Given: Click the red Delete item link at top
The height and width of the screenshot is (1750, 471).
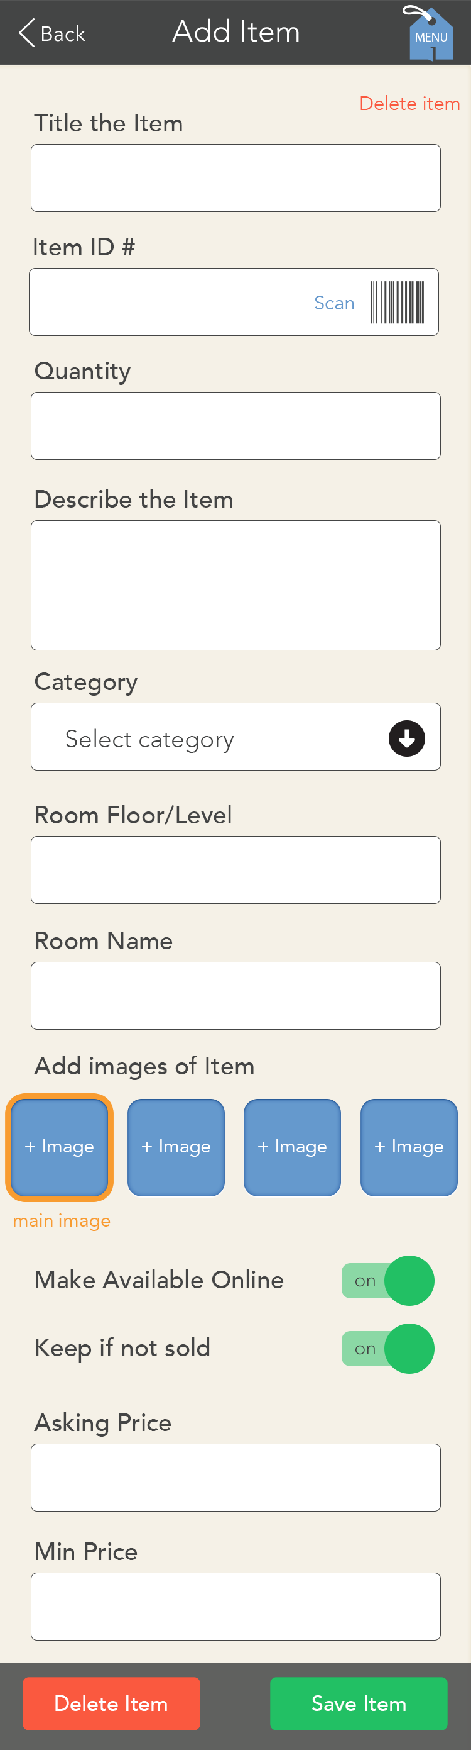Looking at the screenshot, I should pos(409,103).
